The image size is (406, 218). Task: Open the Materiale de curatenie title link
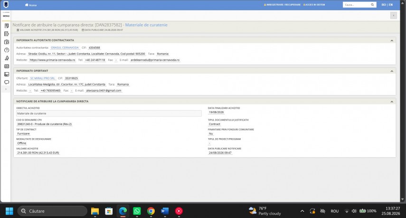146,25
